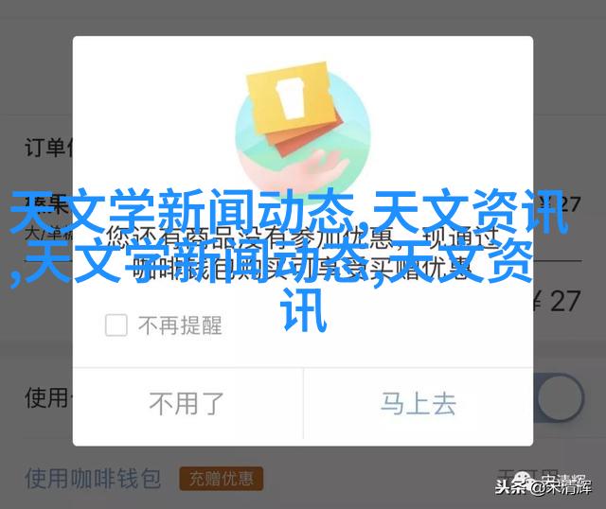Tap the 不用了 button

pyautogui.click(x=187, y=404)
